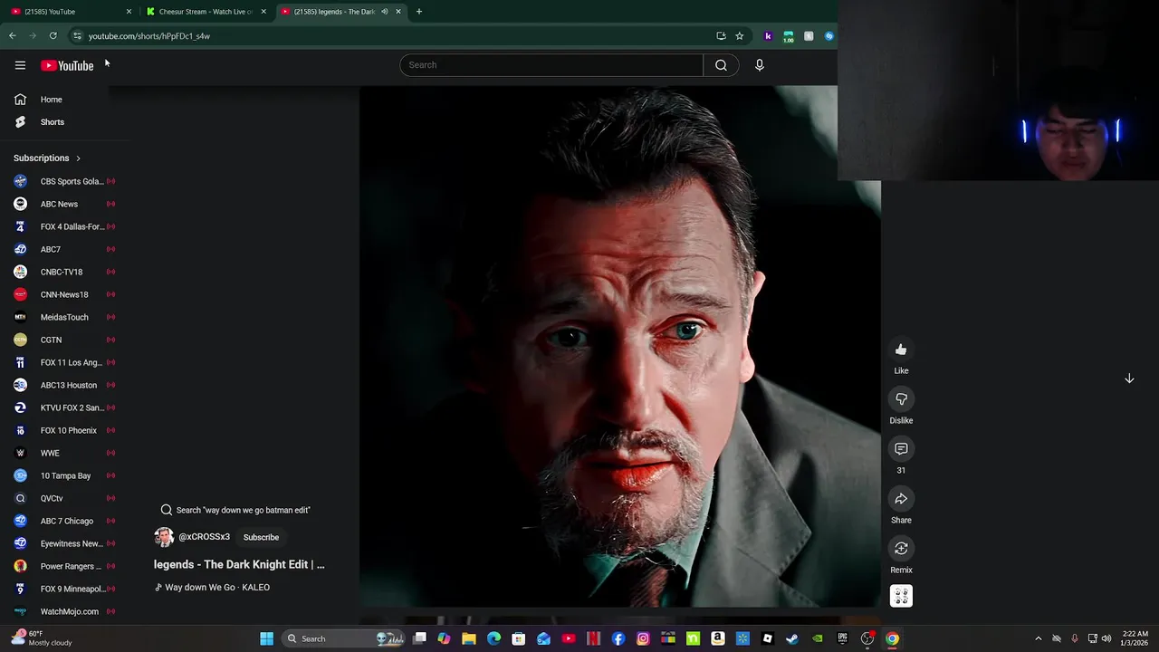
Task: Open the Windows Start menu
Action: (266, 638)
